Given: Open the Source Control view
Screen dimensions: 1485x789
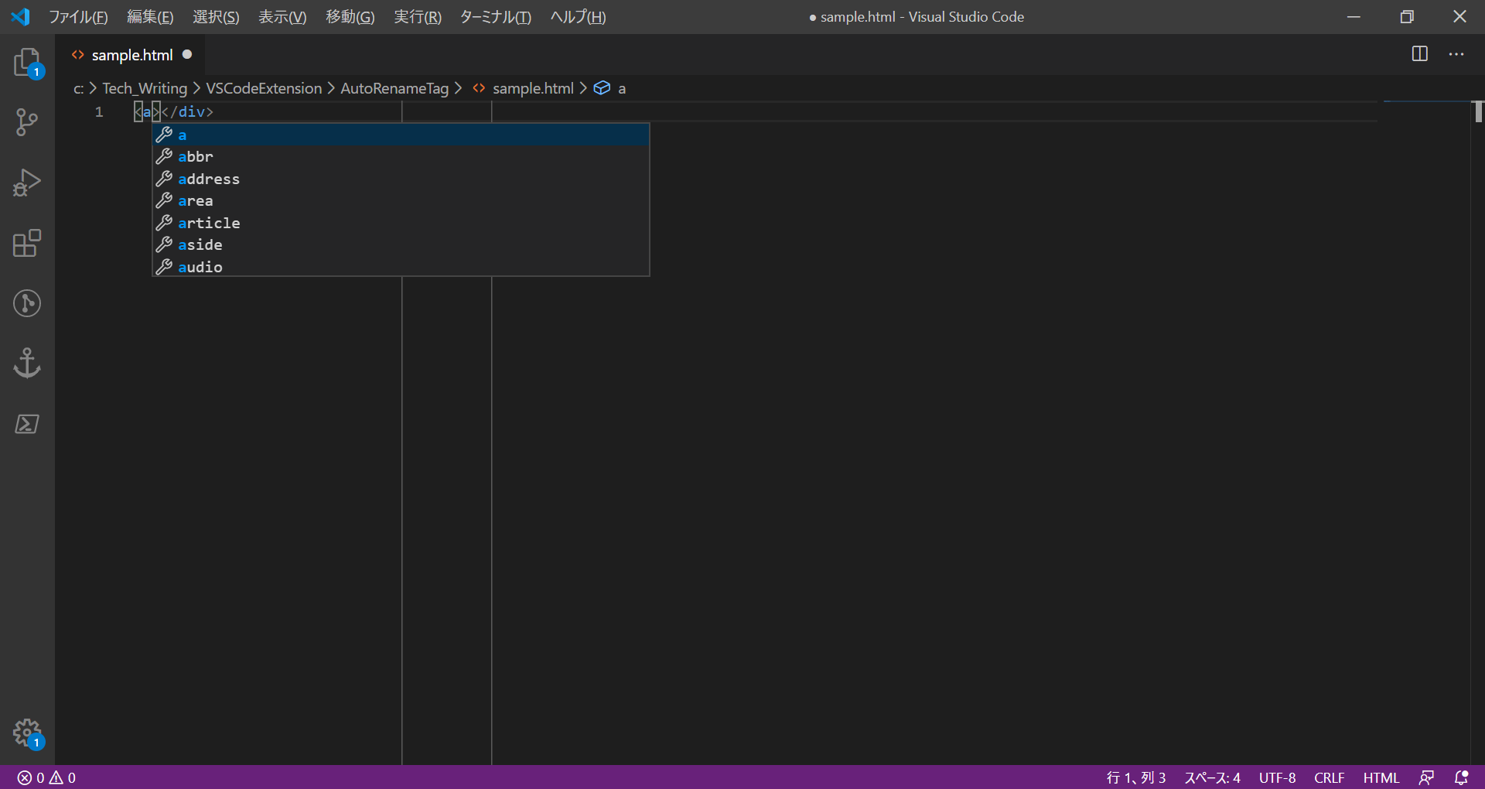Looking at the screenshot, I should (x=27, y=122).
